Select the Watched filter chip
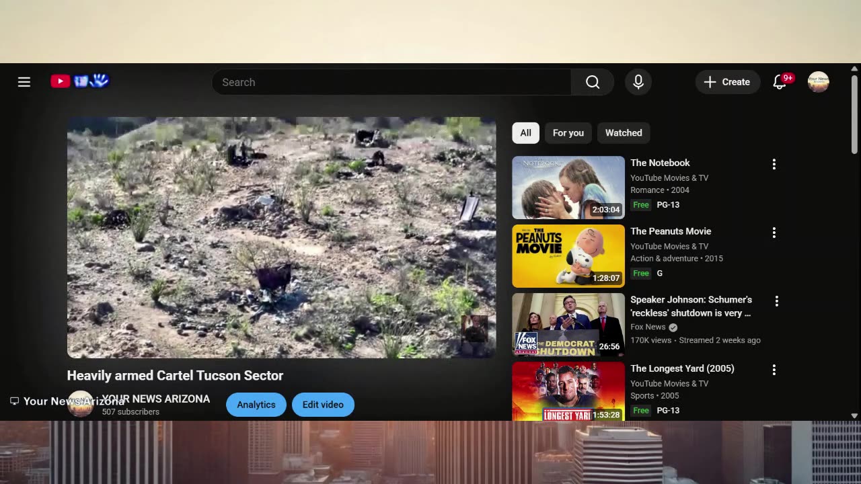This screenshot has width=861, height=484. (624, 133)
